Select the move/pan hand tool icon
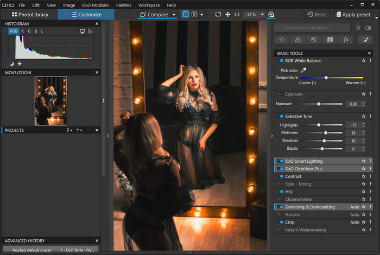 [228, 15]
